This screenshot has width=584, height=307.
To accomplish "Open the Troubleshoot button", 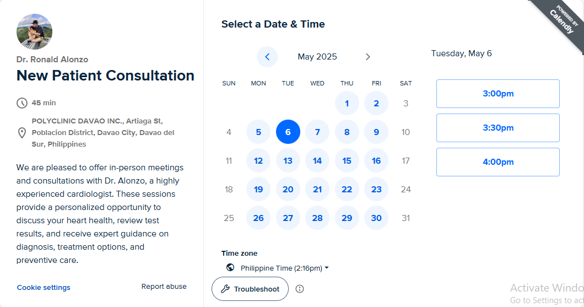I will [x=250, y=289].
